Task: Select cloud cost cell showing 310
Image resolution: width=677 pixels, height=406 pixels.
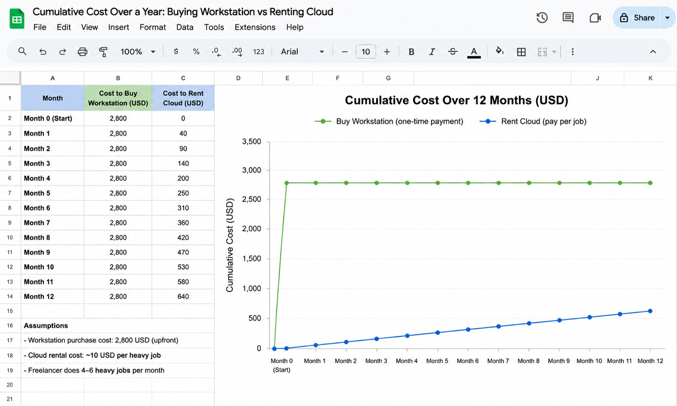Action: point(183,207)
